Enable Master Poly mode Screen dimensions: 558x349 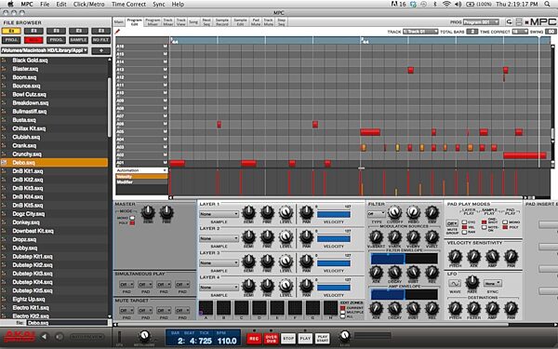pyautogui.click(x=132, y=223)
